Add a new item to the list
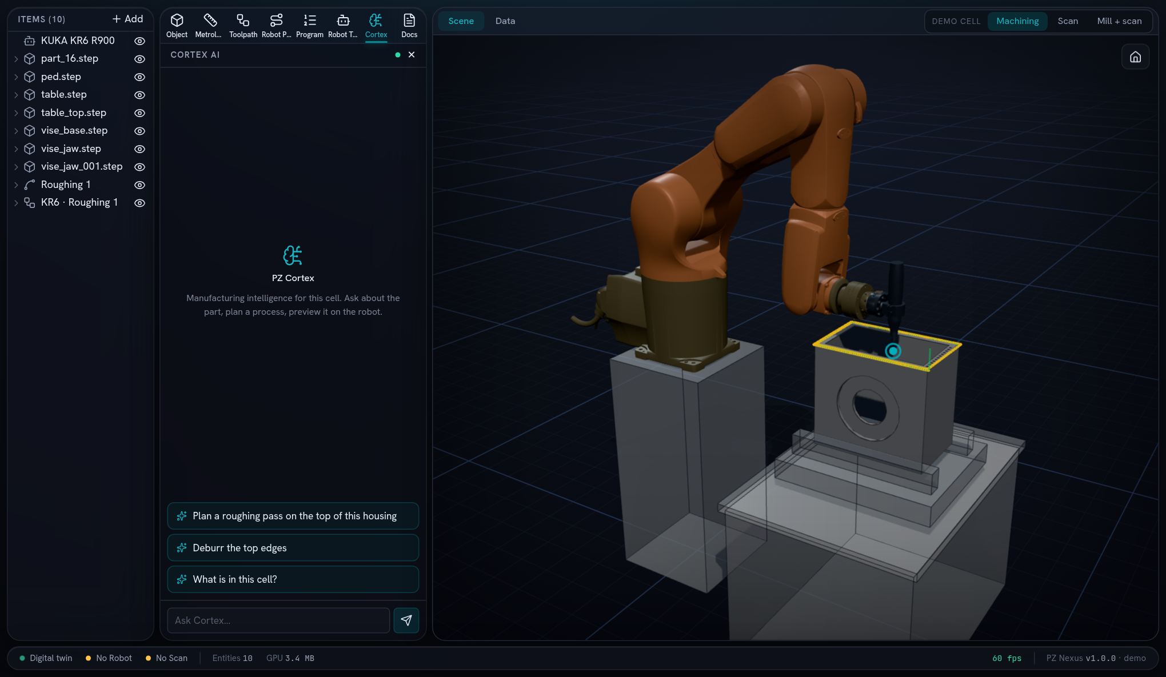Viewport: 1166px width, 677px height. [x=127, y=19]
